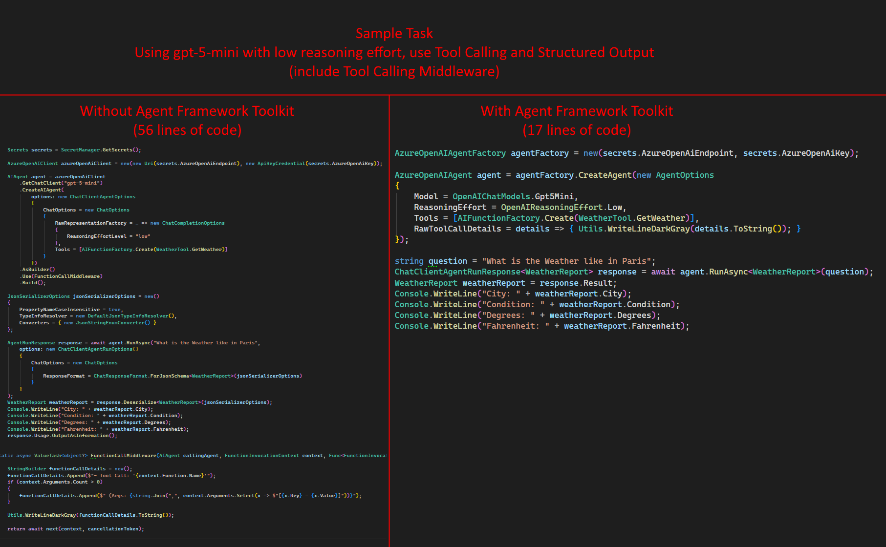Select "StringBuilder functionCallDetails = new();" line

click(70, 469)
